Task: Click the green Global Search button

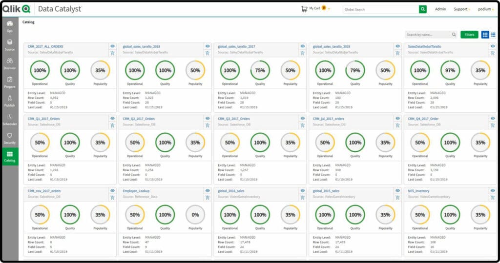Action: pyautogui.click(x=422, y=9)
